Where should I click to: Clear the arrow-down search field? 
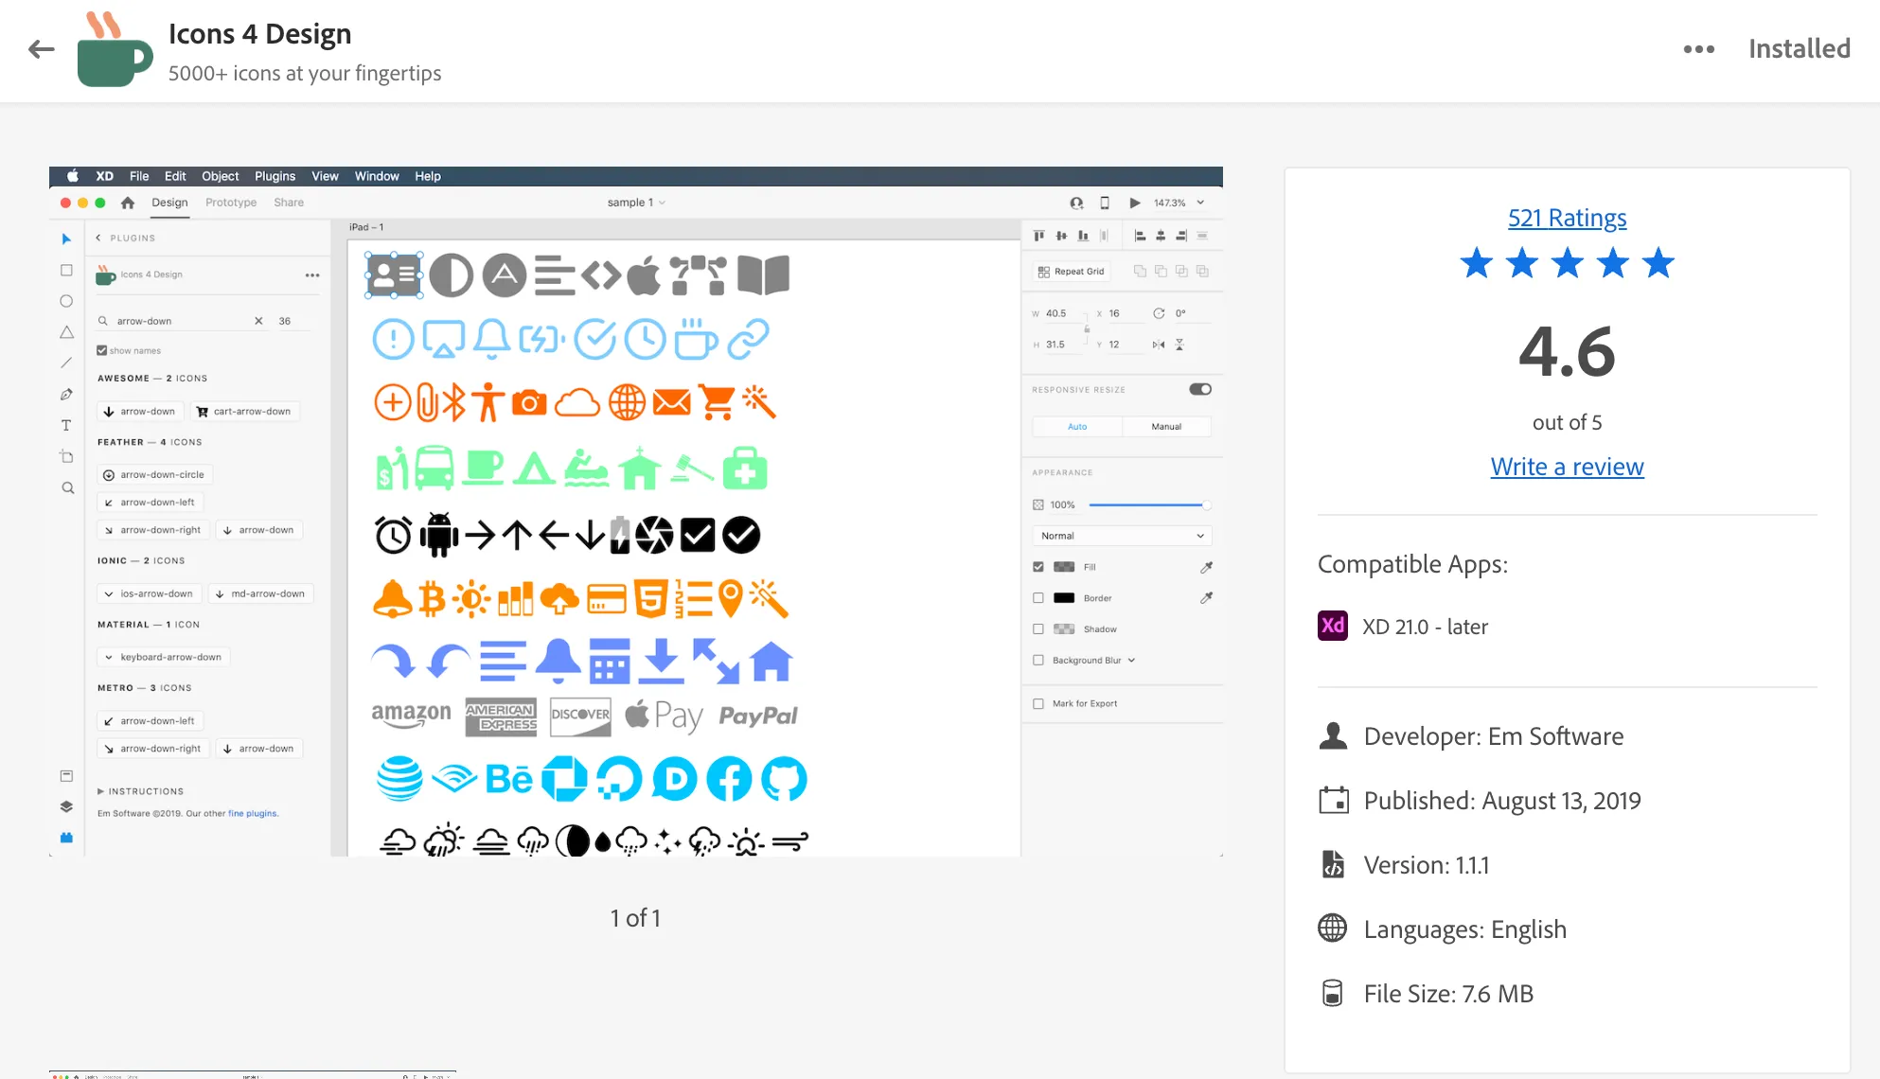point(258,321)
